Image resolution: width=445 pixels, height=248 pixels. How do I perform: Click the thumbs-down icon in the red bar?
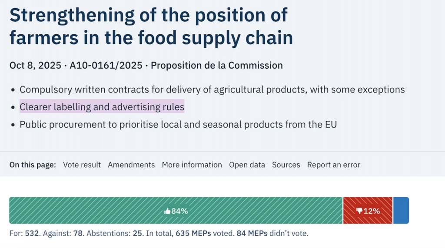coord(359,211)
